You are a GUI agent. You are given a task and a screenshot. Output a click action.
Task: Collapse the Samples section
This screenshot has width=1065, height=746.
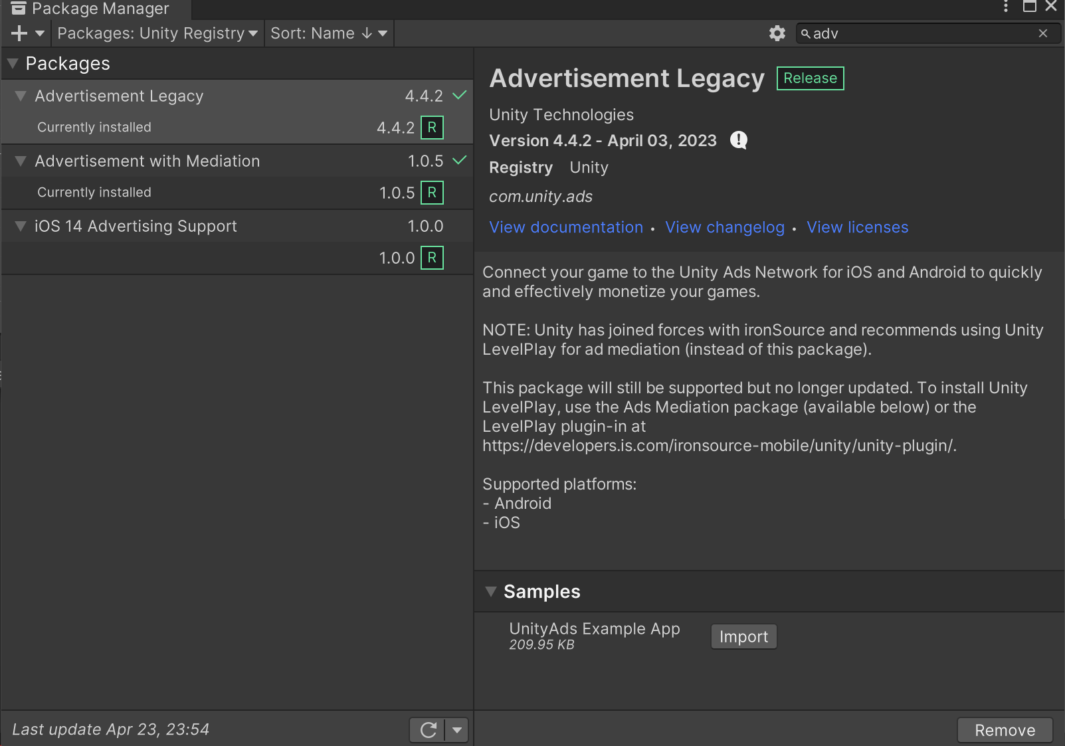[x=491, y=591]
